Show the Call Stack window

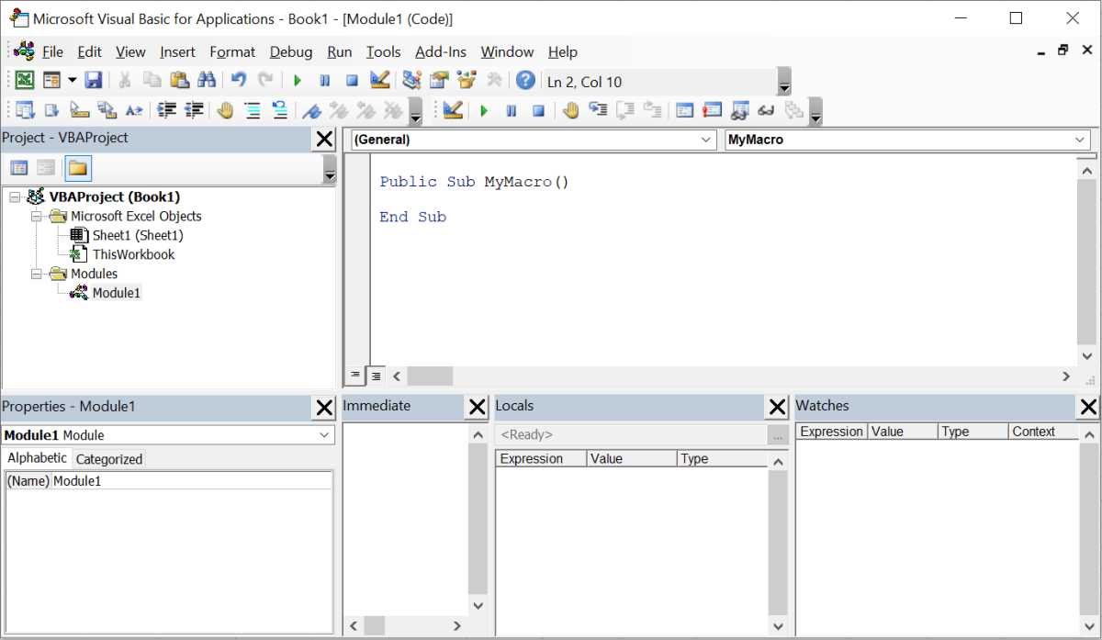(794, 110)
